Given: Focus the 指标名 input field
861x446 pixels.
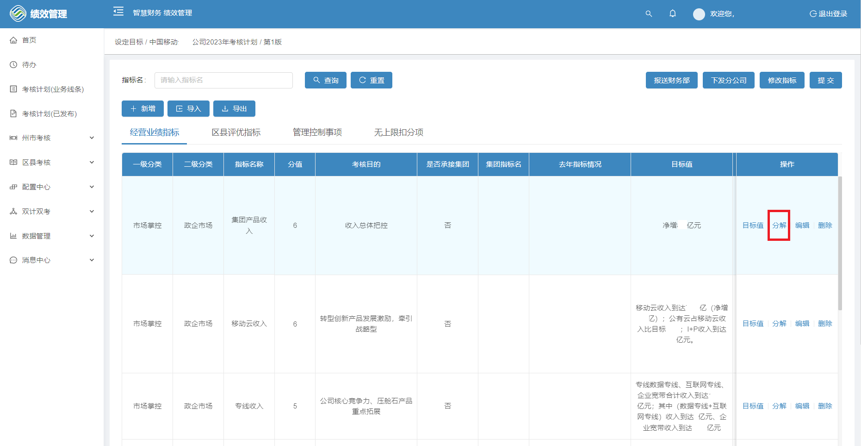Looking at the screenshot, I should [x=223, y=80].
